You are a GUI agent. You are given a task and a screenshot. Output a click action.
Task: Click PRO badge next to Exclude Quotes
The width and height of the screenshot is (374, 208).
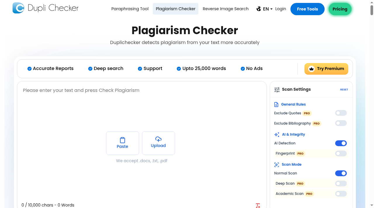307,113
